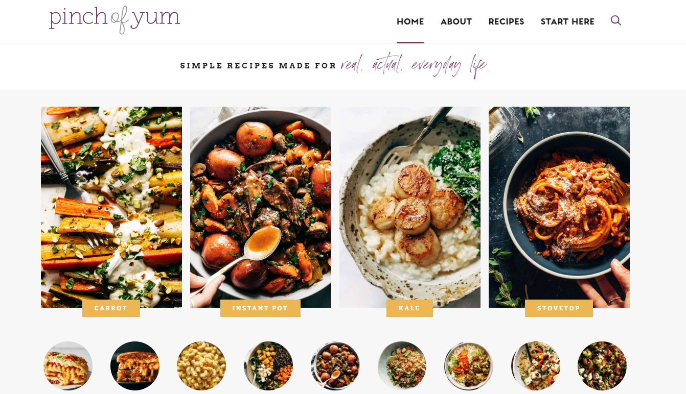Select the Kale tag label
Image resolution: width=686 pixels, height=394 pixels.
(409, 308)
